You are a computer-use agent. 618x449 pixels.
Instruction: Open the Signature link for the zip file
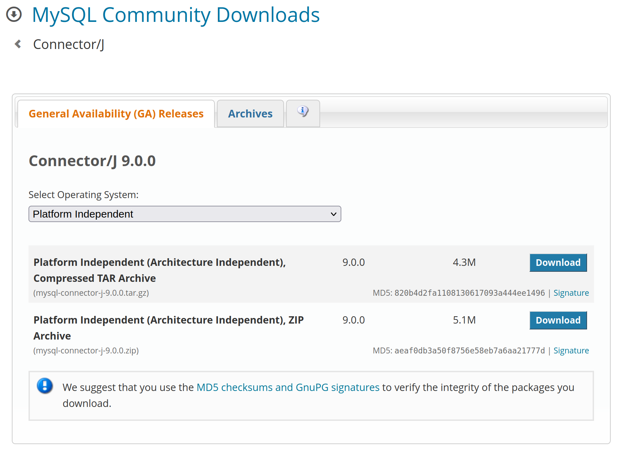coord(571,351)
